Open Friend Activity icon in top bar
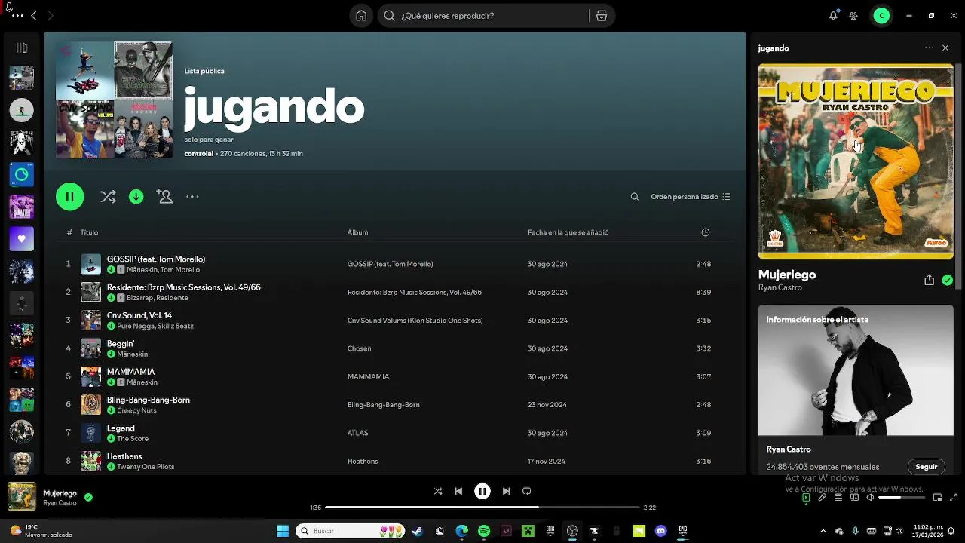This screenshot has height=543, width=965. coord(853,16)
